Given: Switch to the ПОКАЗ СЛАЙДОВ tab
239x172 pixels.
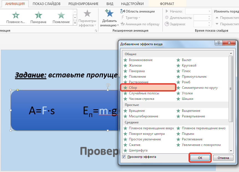Looking at the screenshot, I should pyautogui.click(x=47, y=4).
